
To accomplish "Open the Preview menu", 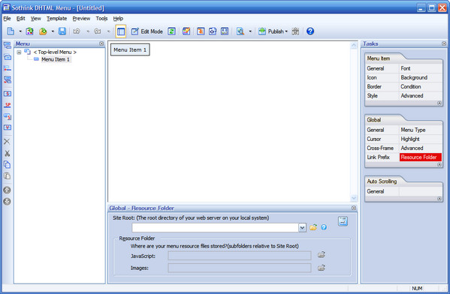I will coord(81,18).
